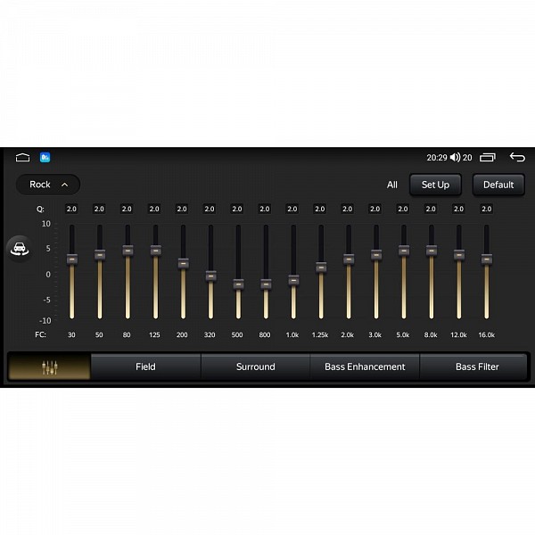Click the Default reset button
Screen dimensions: 535x535
click(x=498, y=185)
